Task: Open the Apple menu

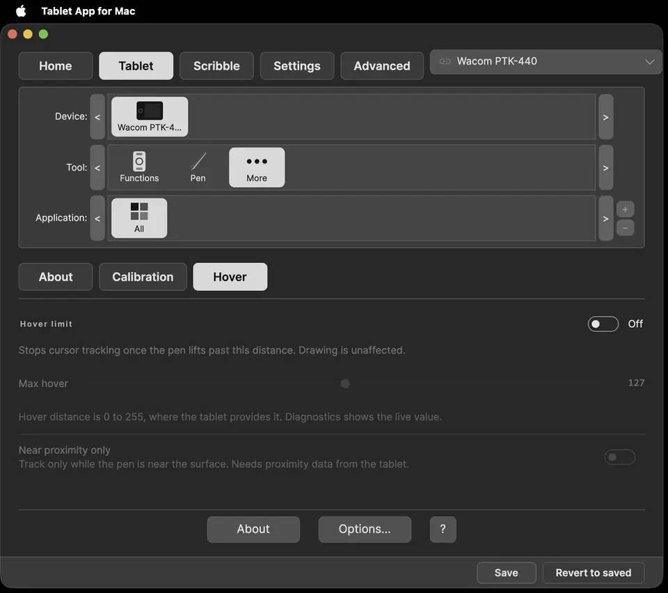Action: click(21, 11)
